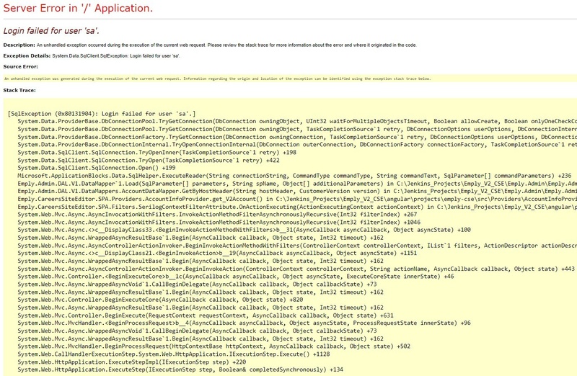
Task: Click the 'BeginInvokeAction(ControllerContext' line ending +443
Action: tap(296, 269)
